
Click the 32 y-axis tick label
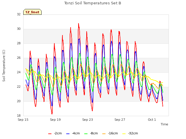coord(19,14)
